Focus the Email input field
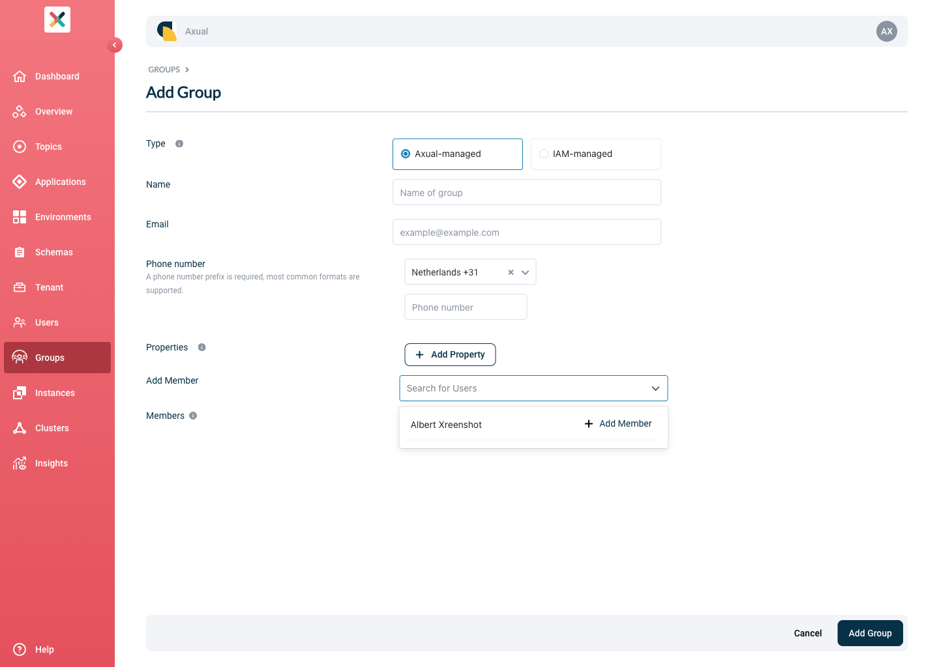This screenshot has height=667, width=939. tap(527, 232)
